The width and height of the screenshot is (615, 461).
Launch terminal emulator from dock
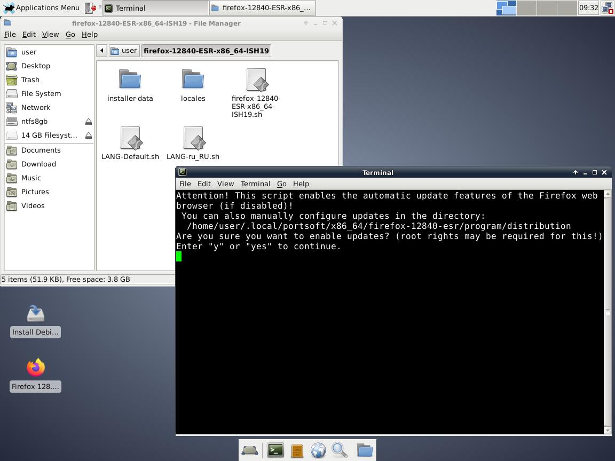tap(275, 450)
